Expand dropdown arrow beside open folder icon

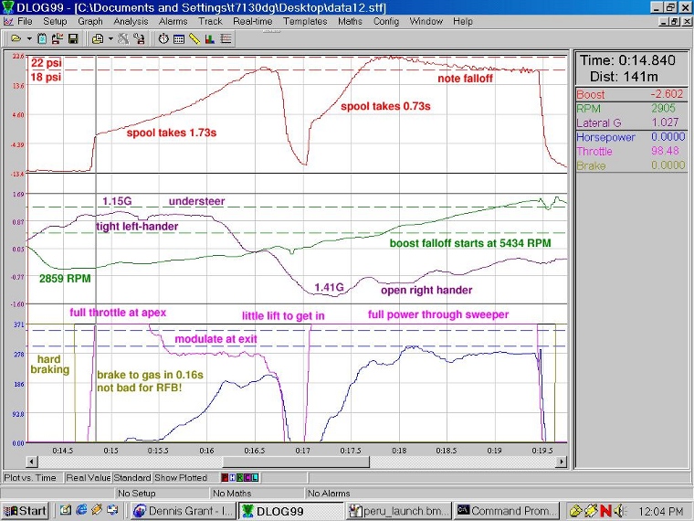(28, 38)
